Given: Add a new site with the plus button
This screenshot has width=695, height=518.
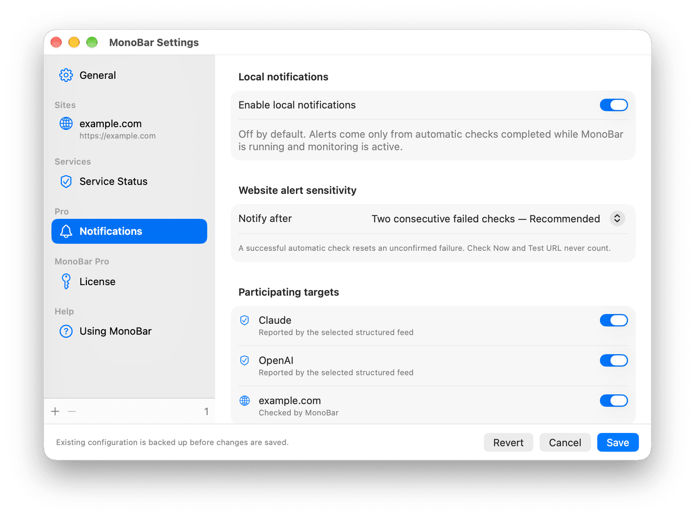Looking at the screenshot, I should coord(56,411).
